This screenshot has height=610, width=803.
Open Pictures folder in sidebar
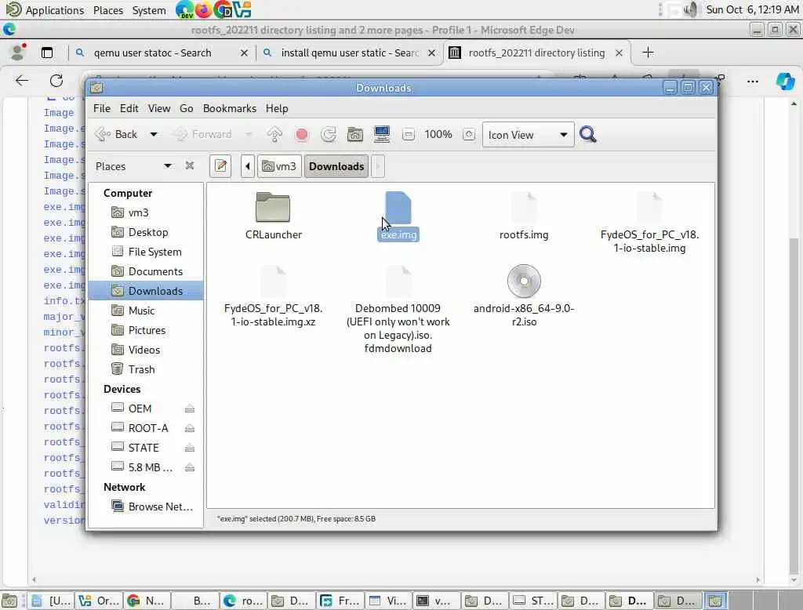[146, 330]
